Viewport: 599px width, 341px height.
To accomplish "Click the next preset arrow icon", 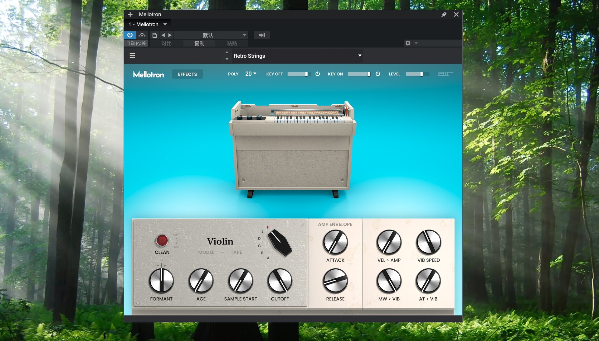I will click(x=170, y=35).
